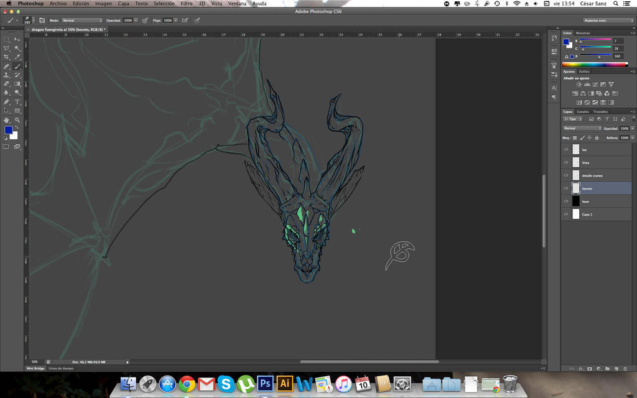Select the Clone Stamp tool

click(x=6, y=75)
